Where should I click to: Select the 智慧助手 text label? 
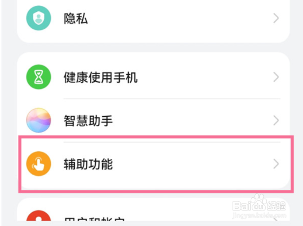pyautogui.click(x=88, y=121)
